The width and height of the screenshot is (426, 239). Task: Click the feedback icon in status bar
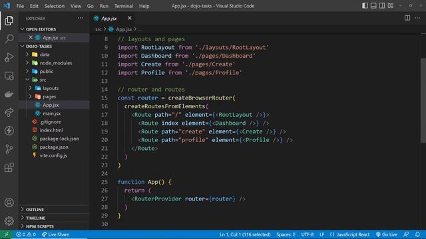406,234
